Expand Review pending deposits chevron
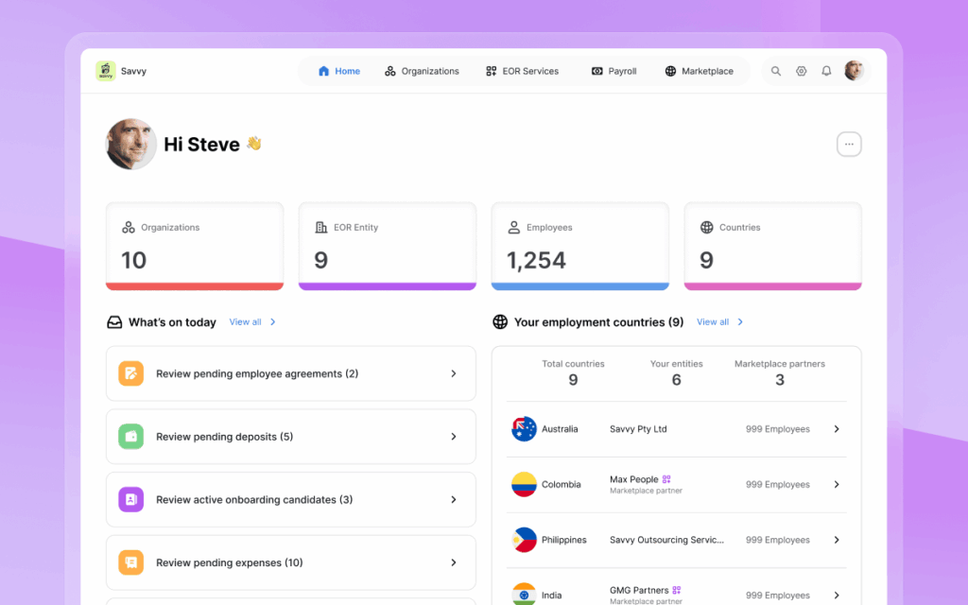 454,437
